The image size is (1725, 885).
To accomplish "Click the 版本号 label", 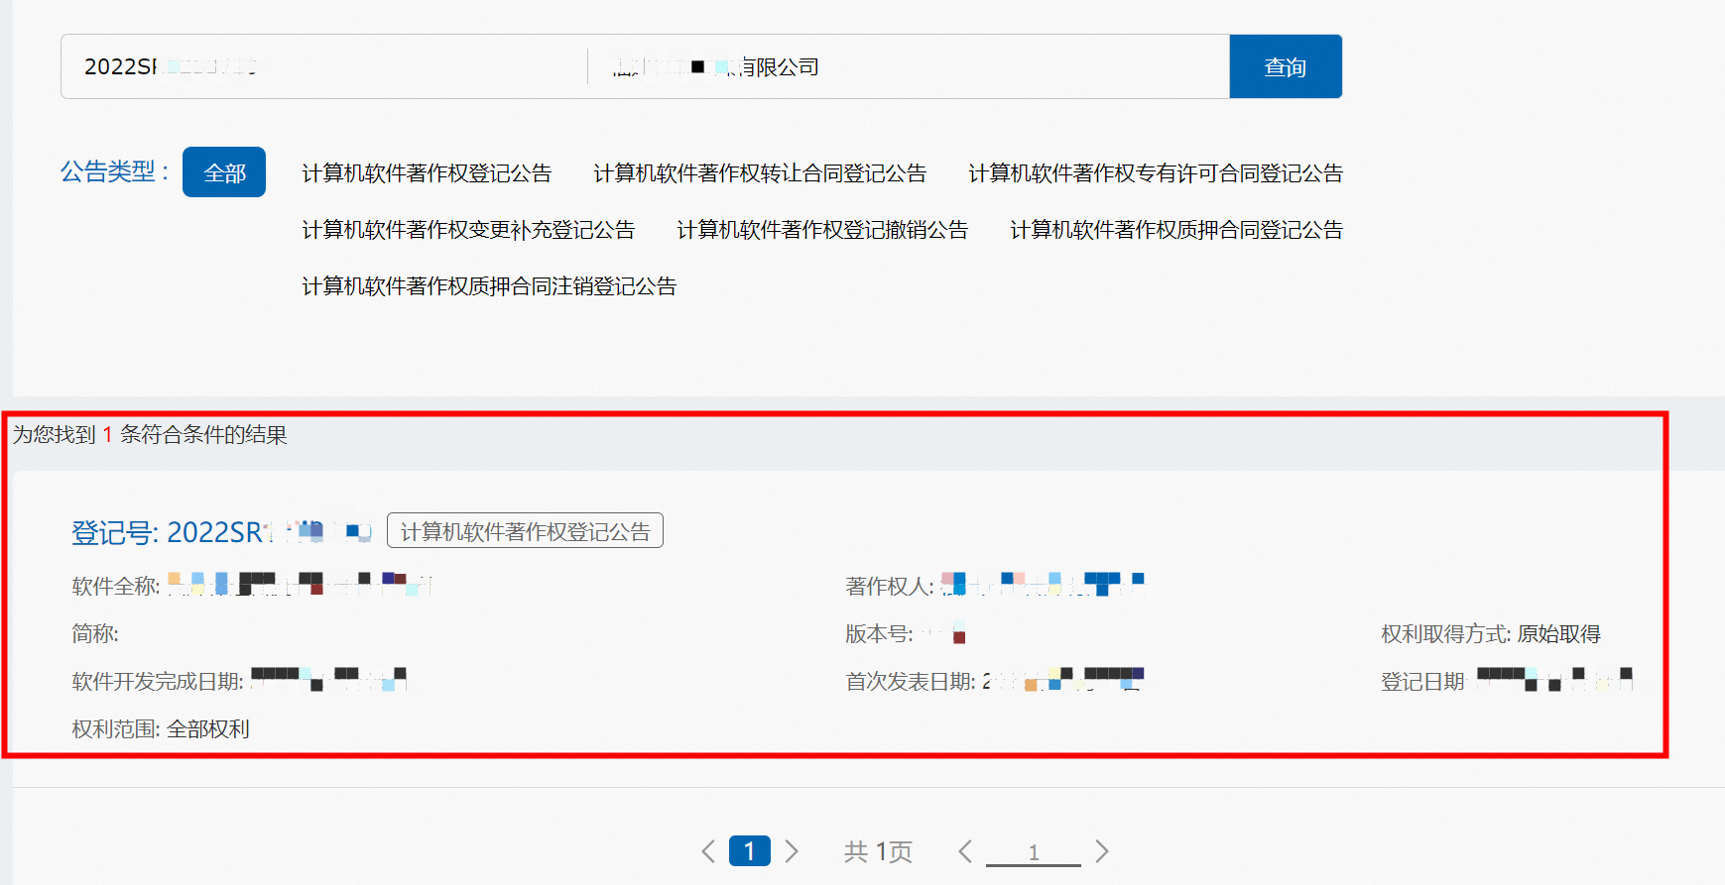I will point(879,634).
